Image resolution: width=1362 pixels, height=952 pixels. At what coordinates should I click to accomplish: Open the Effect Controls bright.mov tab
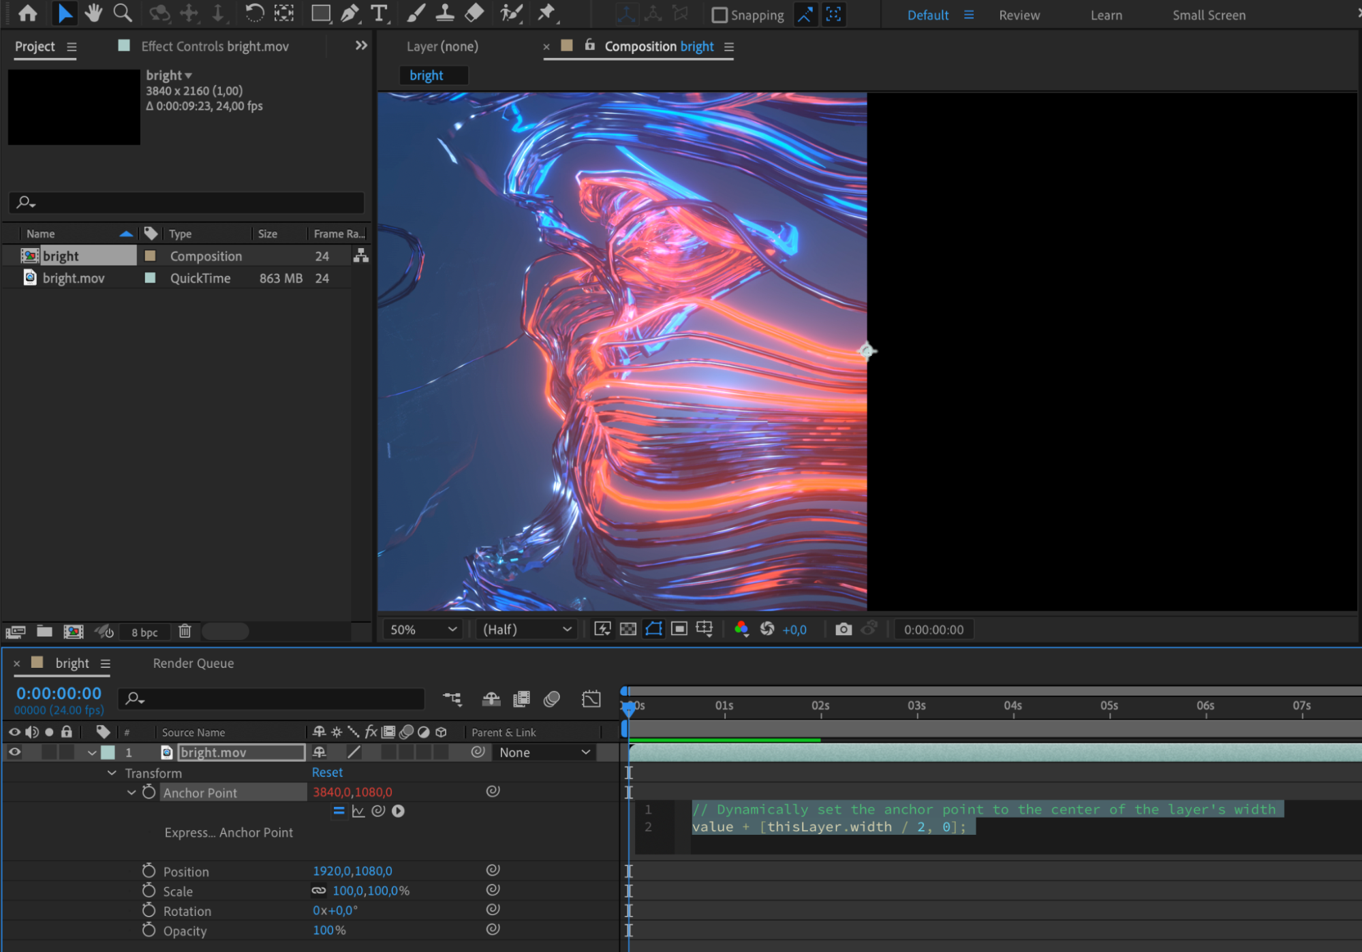[215, 46]
